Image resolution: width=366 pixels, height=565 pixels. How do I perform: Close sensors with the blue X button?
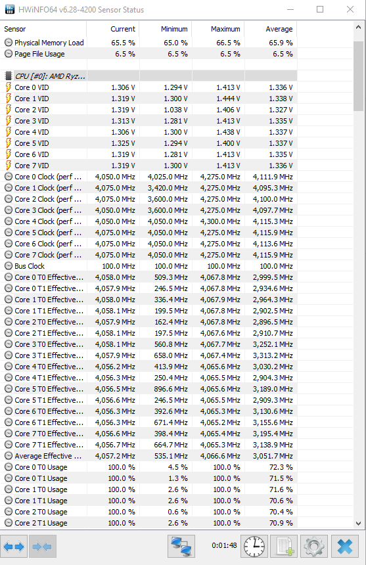[x=345, y=547]
